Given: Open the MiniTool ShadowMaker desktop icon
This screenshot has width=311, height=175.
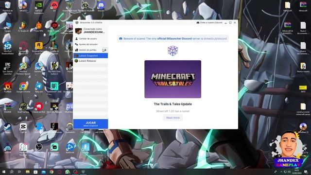Looking at the screenshot, I should tap(8, 48).
